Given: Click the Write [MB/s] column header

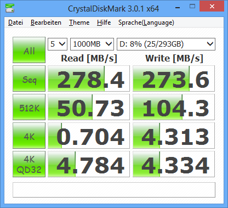Looking at the screenshot, I should tap(174, 59).
